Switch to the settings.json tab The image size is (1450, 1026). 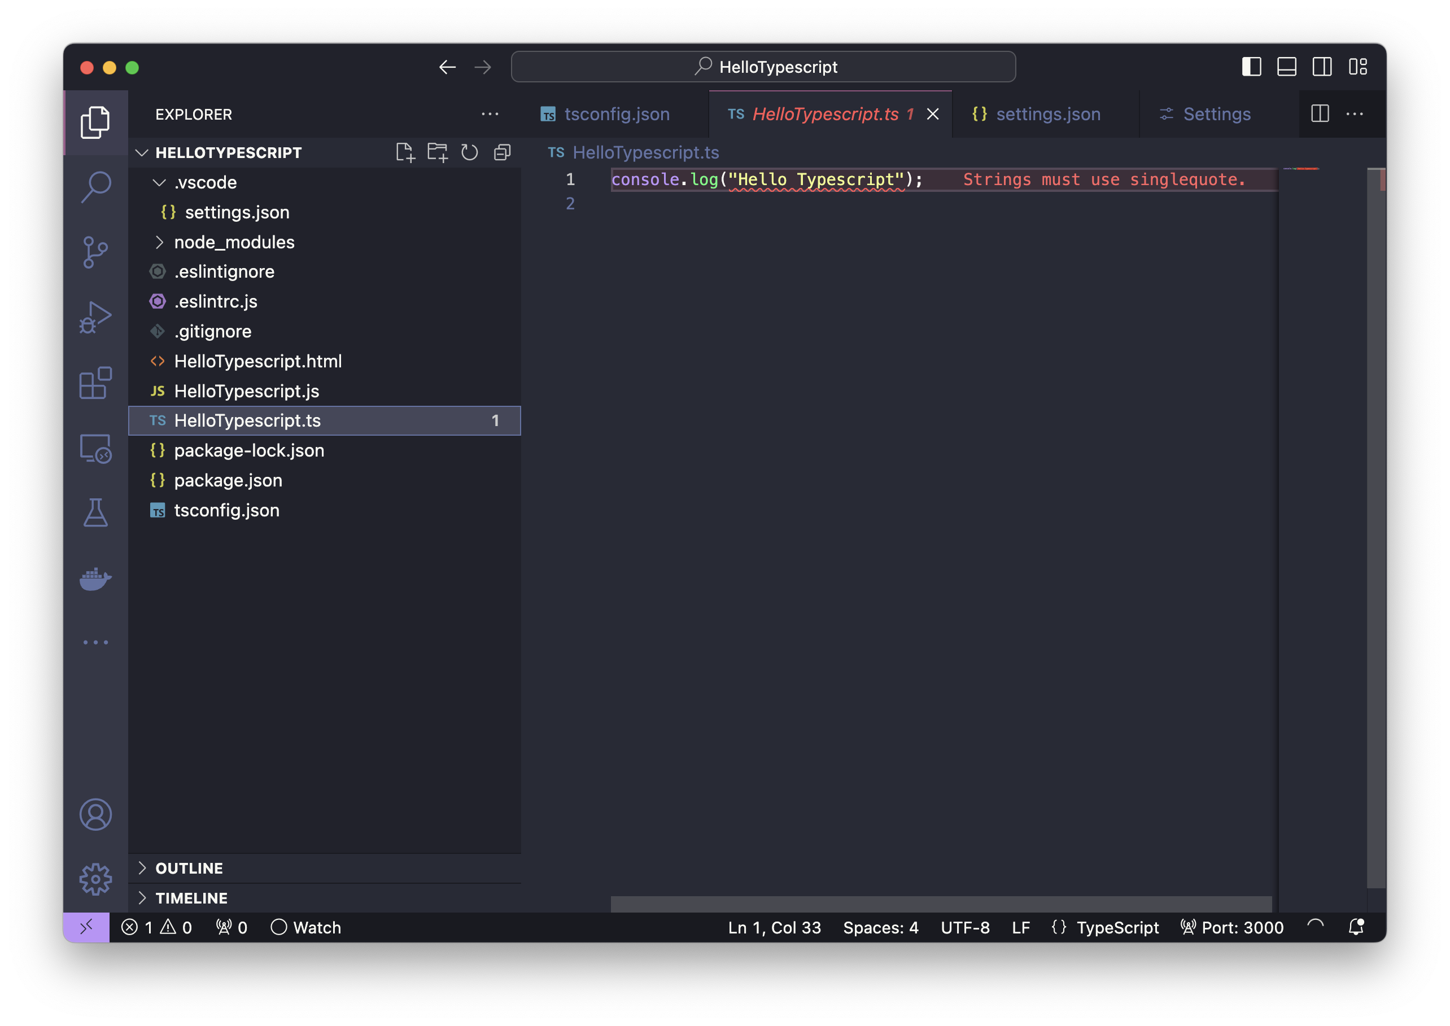coord(1047,115)
